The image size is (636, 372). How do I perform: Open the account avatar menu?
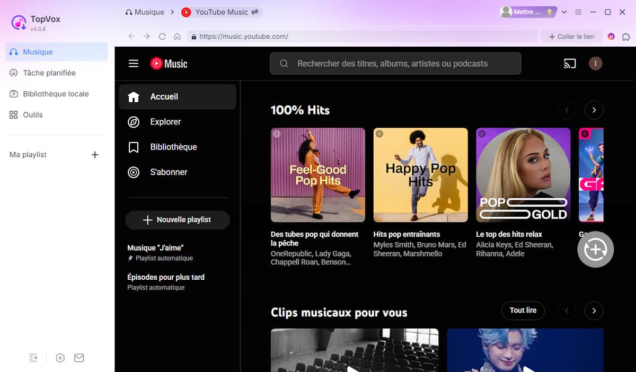[x=596, y=64]
